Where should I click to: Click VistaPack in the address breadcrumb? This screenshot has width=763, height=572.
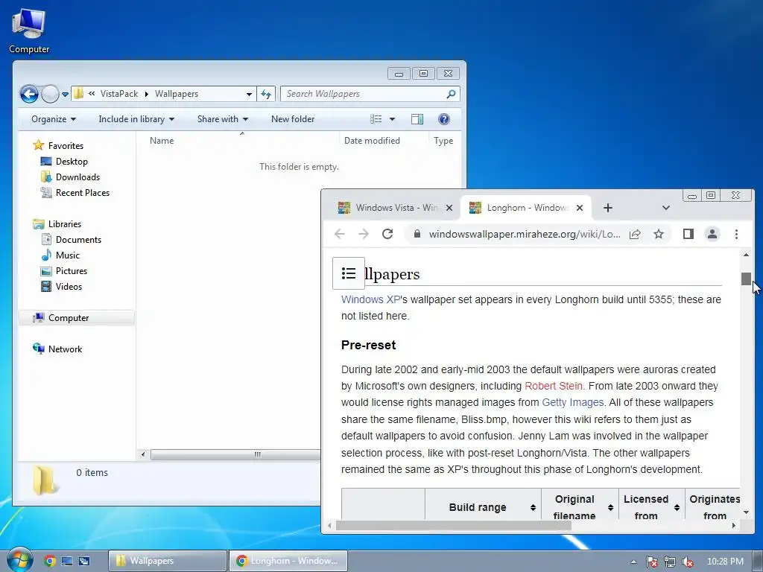(119, 94)
